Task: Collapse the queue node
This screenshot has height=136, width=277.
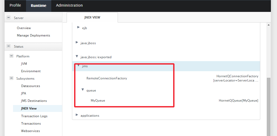Action: tap(83, 90)
